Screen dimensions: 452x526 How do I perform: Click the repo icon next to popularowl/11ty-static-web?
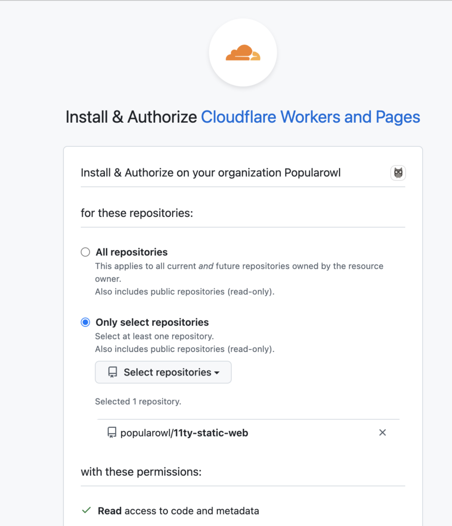(x=111, y=433)
